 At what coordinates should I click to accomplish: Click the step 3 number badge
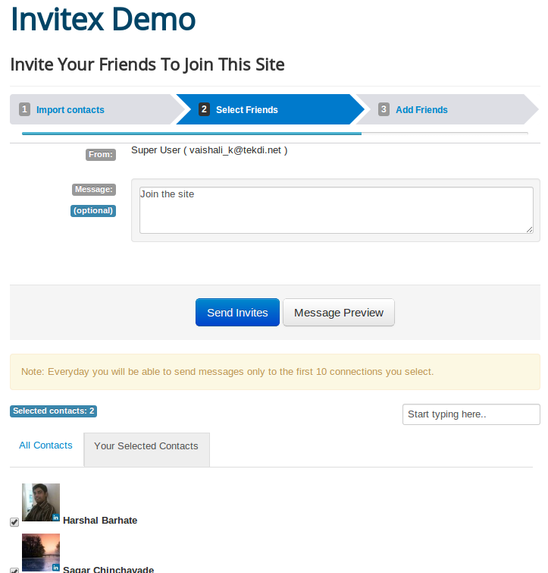[384, 109]
